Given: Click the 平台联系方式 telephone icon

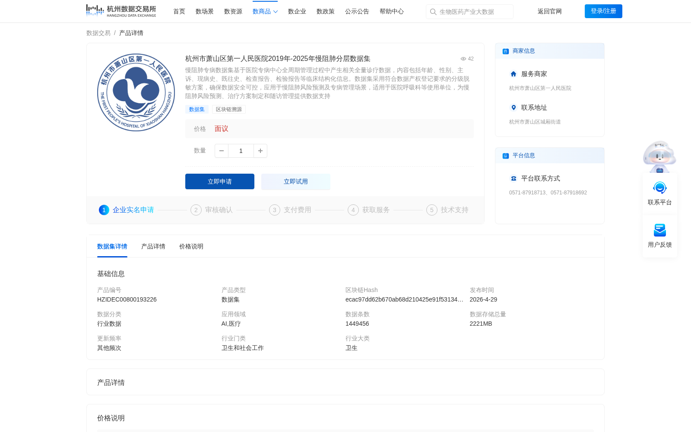Looking at the screenshot, I should coord(513,178).
